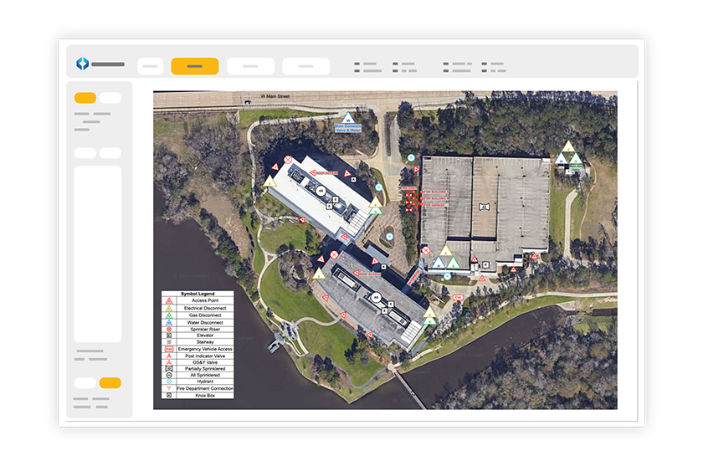Toggle the yellow pill in top of sidebar
Image resolution: width=703 pixels, height=466 pixels.
(85, 98)
